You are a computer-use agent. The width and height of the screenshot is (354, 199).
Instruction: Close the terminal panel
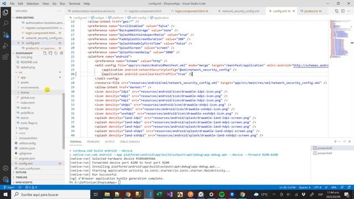350,142
